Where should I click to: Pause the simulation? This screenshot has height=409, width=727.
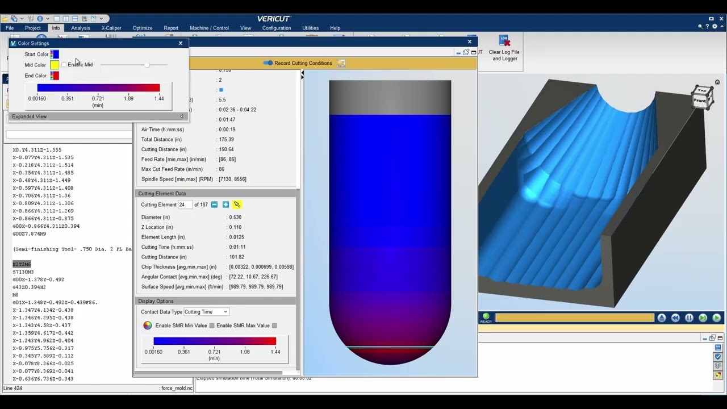tap(689, 318)
